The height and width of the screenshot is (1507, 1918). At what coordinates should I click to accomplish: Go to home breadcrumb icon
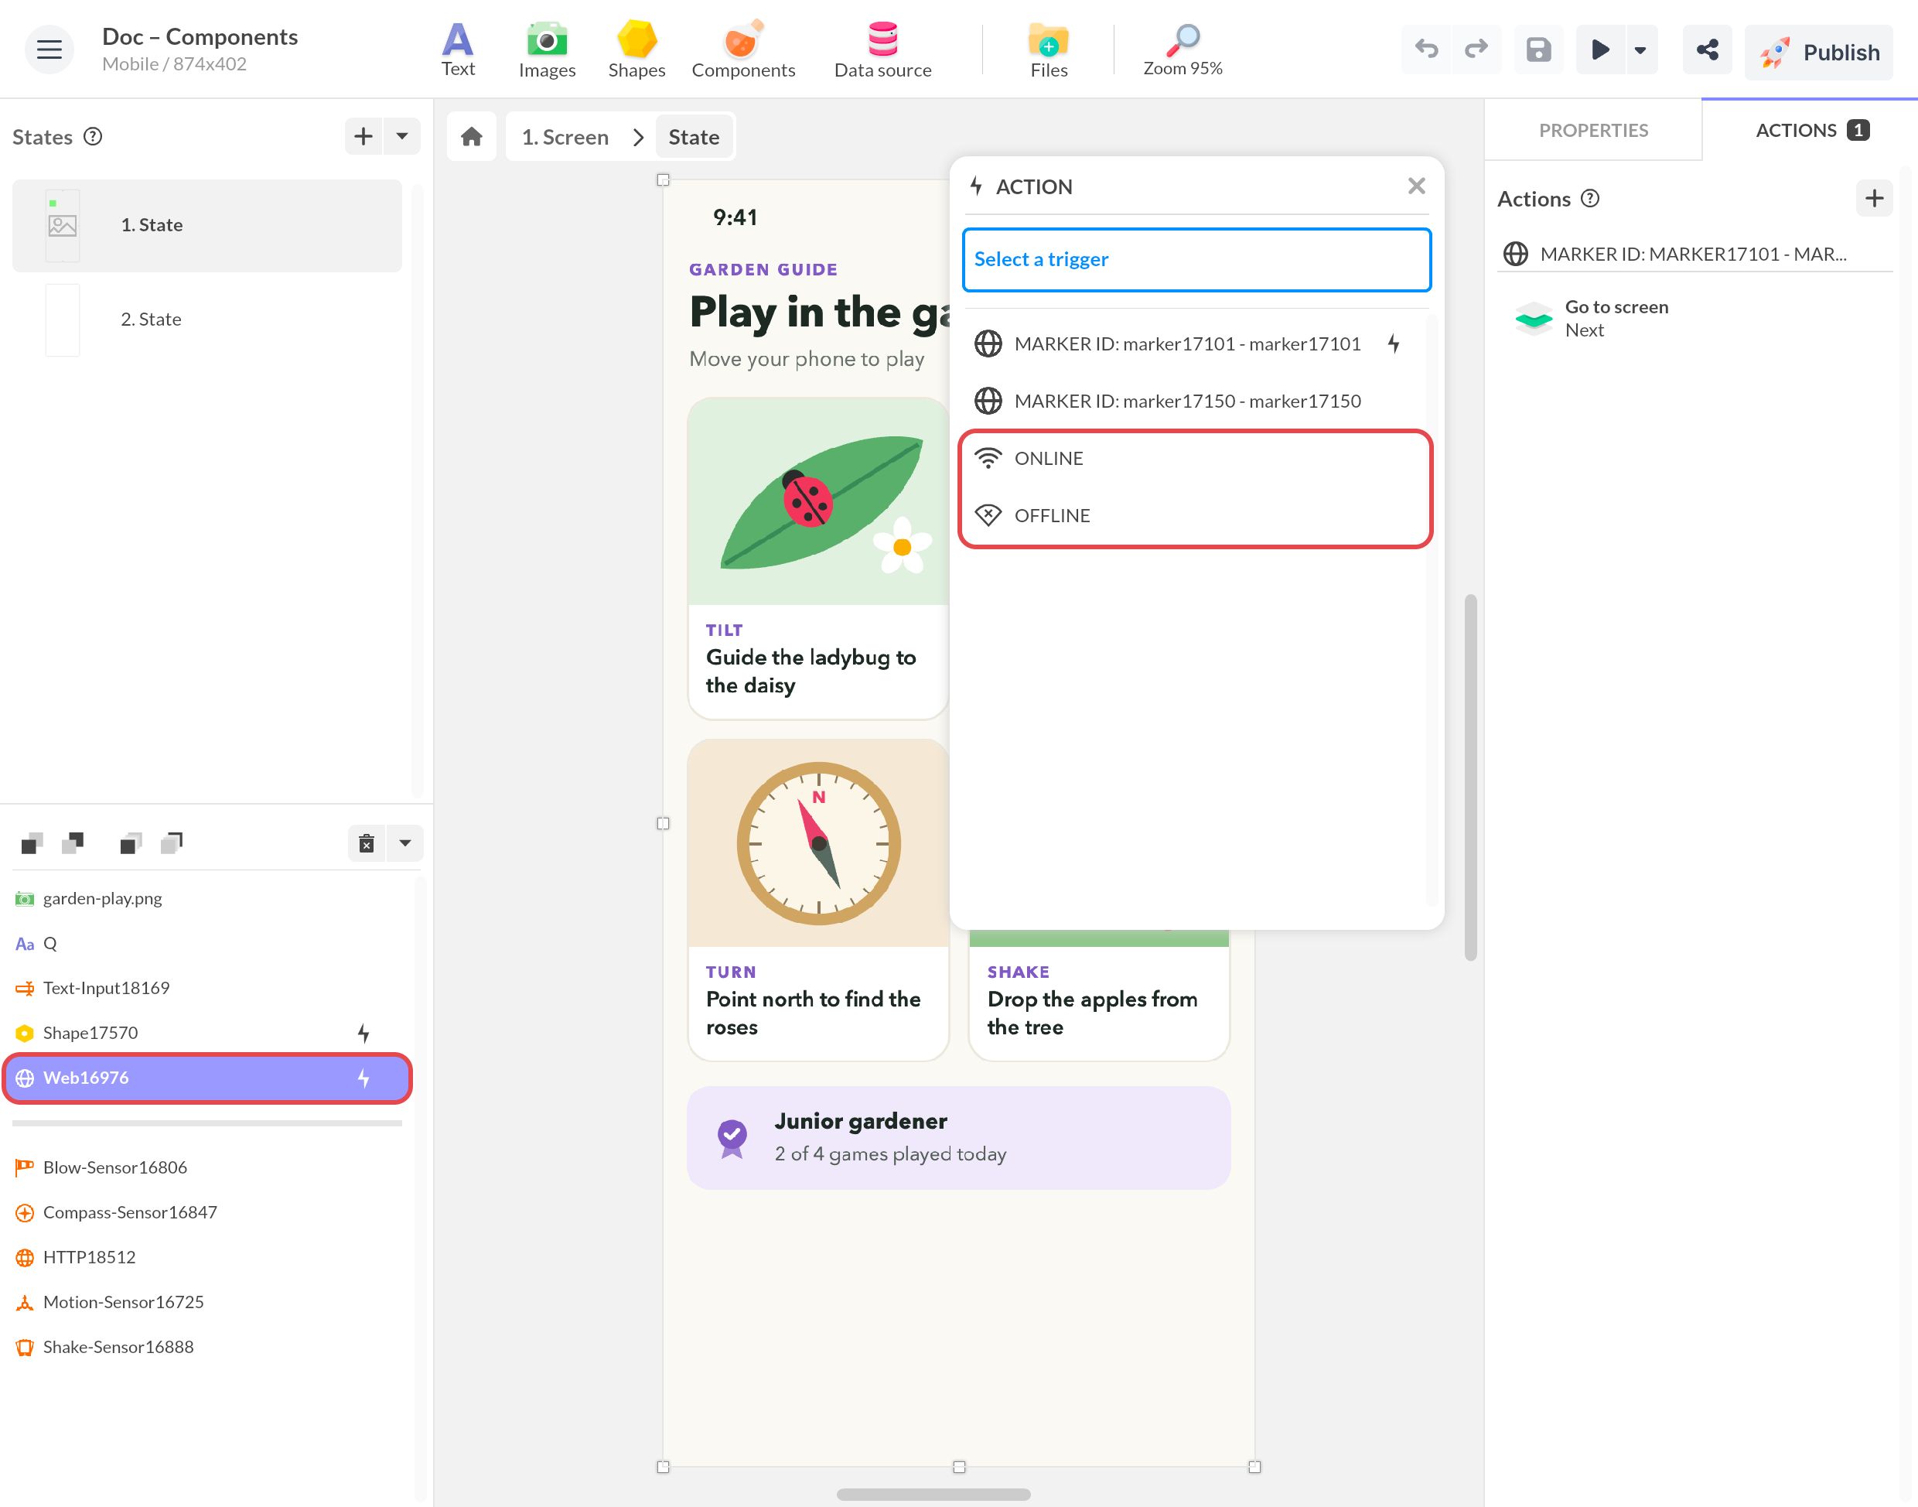(x=472, y=137)
